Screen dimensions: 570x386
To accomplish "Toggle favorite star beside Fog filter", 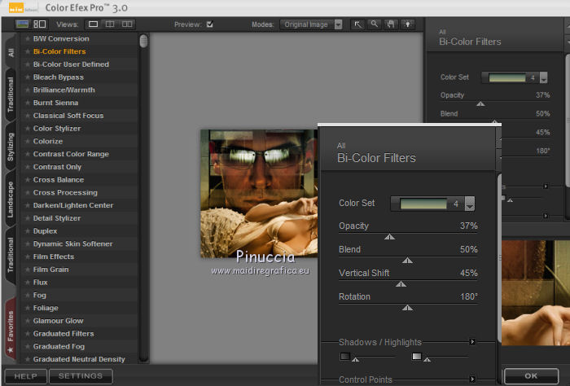I will pos(27,296).
